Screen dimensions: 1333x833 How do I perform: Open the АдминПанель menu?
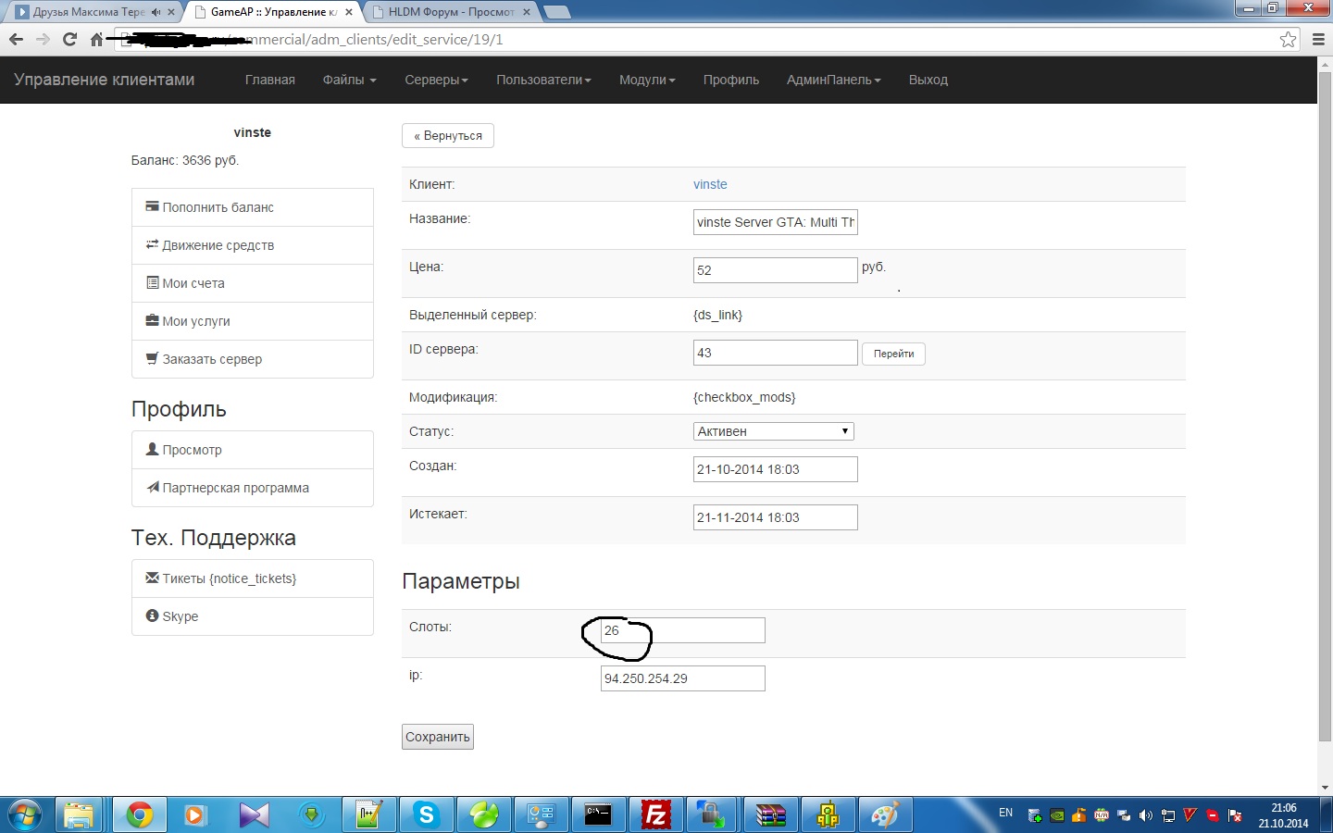click(x=833, y=80)
